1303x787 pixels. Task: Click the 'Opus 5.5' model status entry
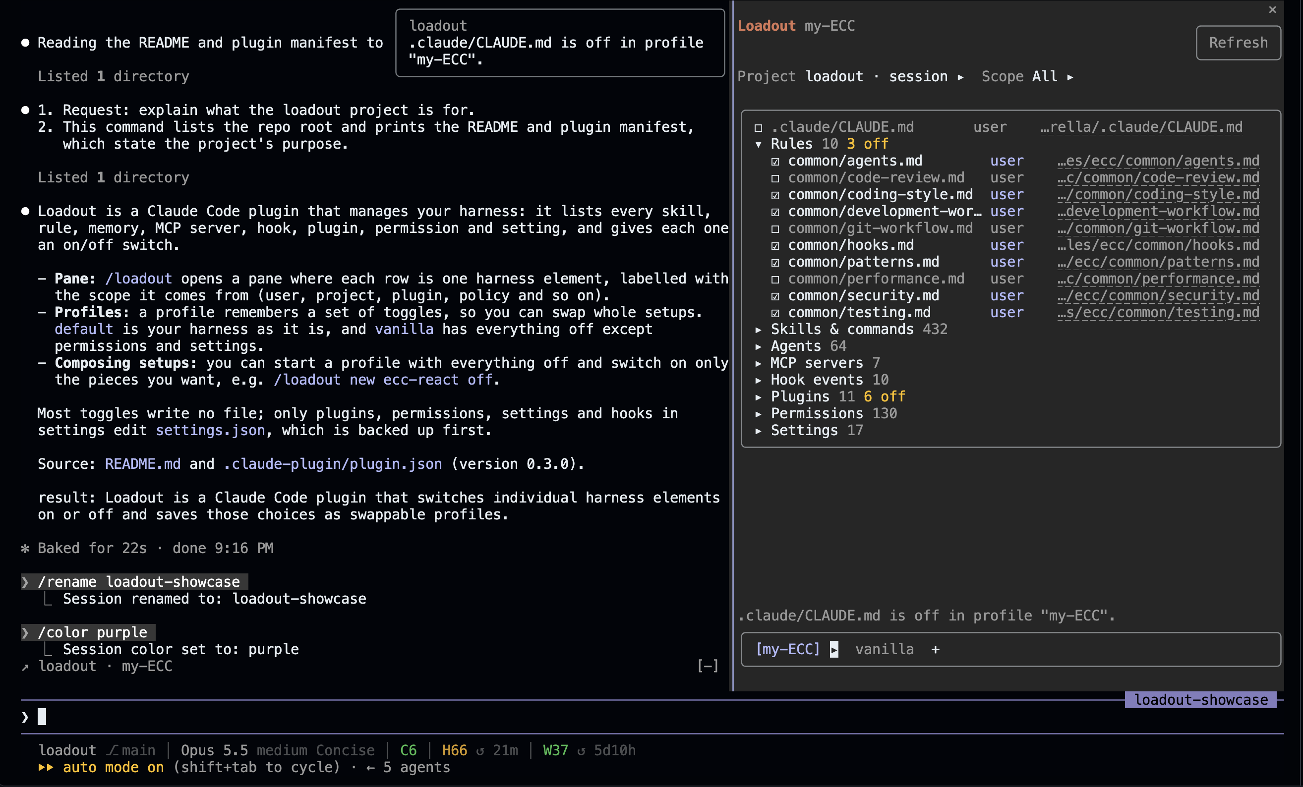tap(214, 750)
